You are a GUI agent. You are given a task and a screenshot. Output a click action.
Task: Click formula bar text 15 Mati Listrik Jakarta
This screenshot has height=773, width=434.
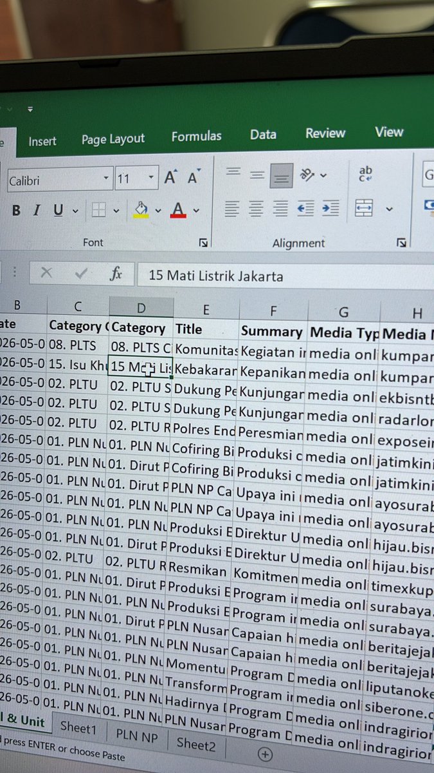216,276
